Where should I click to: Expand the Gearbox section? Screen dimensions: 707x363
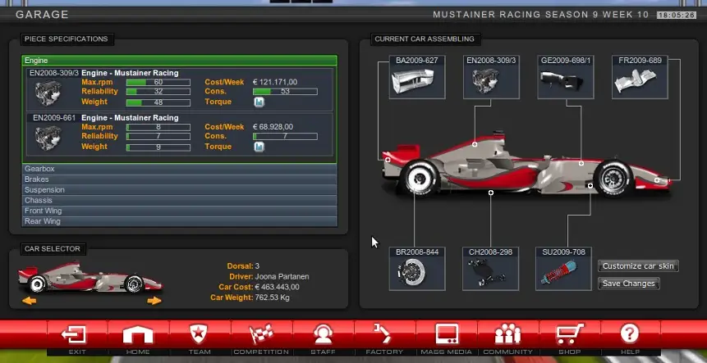pos(180,169)
